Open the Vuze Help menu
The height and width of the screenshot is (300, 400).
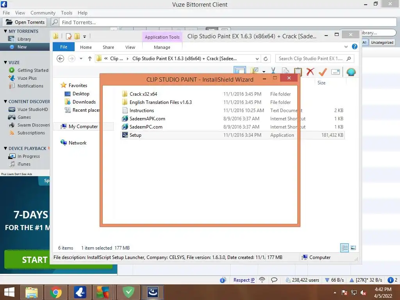tap(82, 13)
